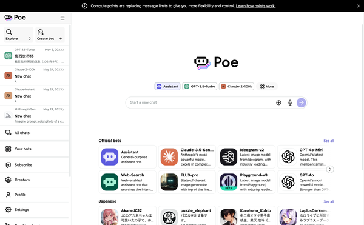Click the Your bots grid icon

pyautogui.click(x=8, y=149)
